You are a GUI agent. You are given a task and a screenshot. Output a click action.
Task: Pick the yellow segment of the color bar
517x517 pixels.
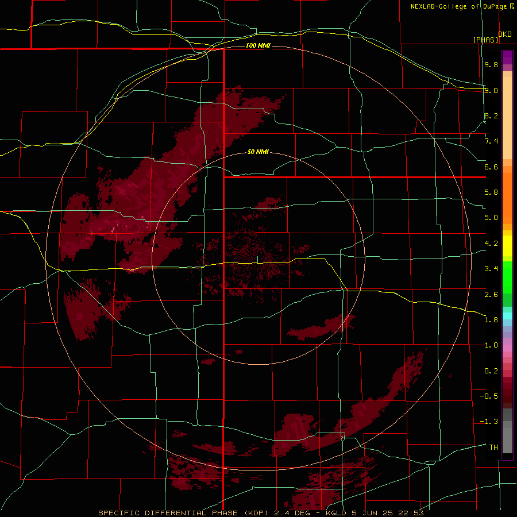[507, 246]
